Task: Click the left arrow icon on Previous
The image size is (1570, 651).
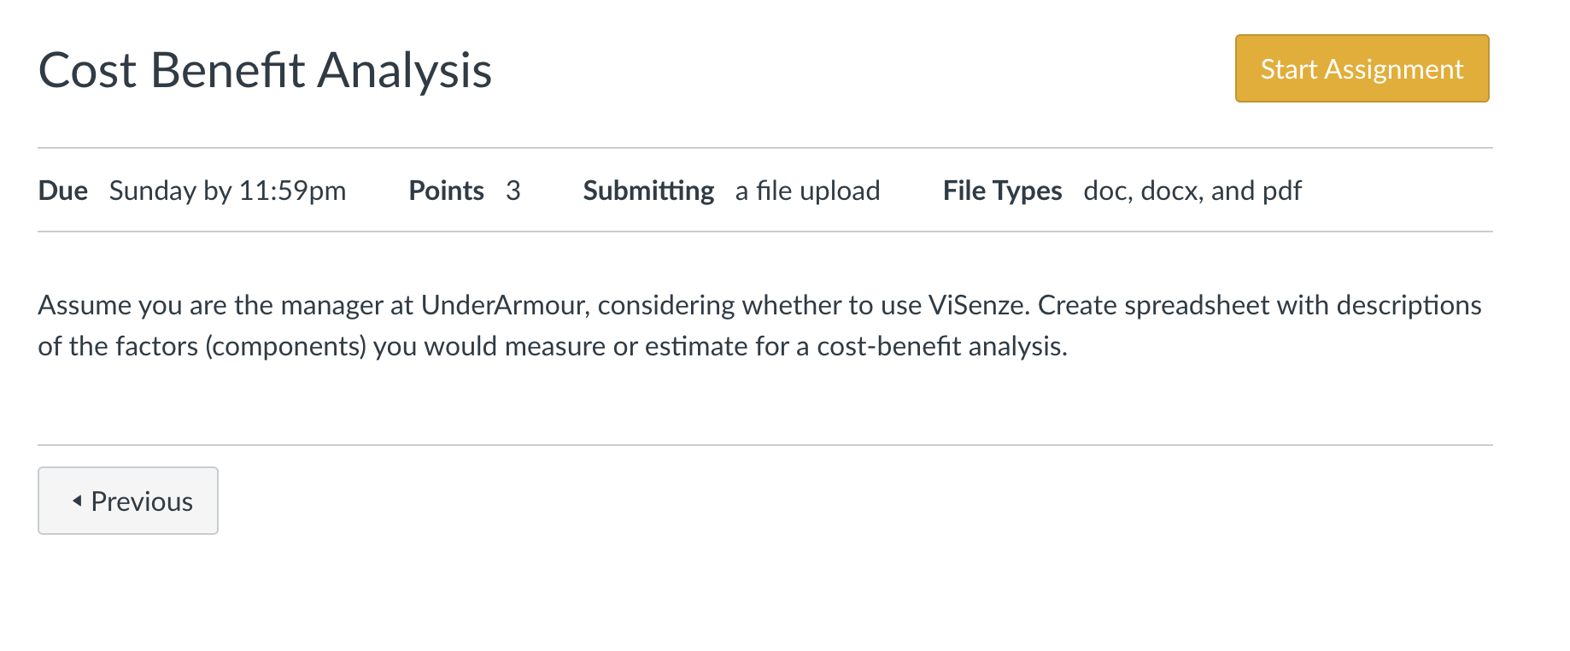Action: click(77, 501)
